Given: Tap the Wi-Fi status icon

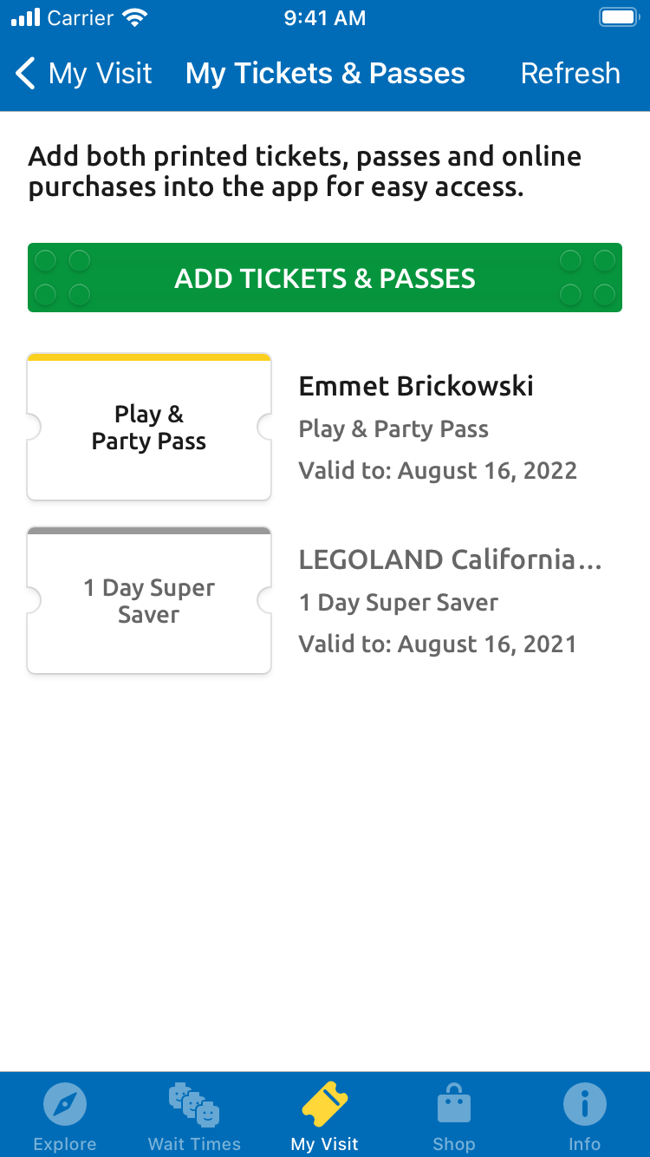Looking at the screenshot, I should pos(135,18).
